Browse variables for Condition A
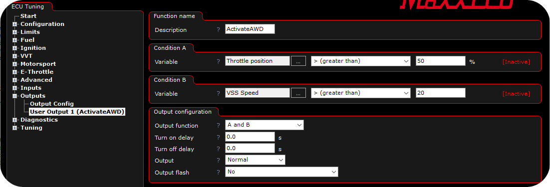The width and height of the screenshot is (550, 187). pyautogui.click(x=298, y=61)
